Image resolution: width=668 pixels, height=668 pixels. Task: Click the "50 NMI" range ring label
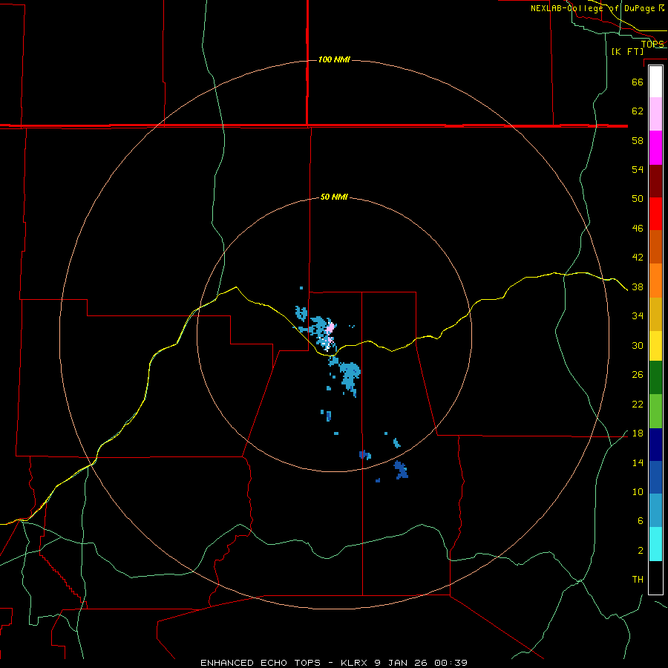tap(334, 197)
